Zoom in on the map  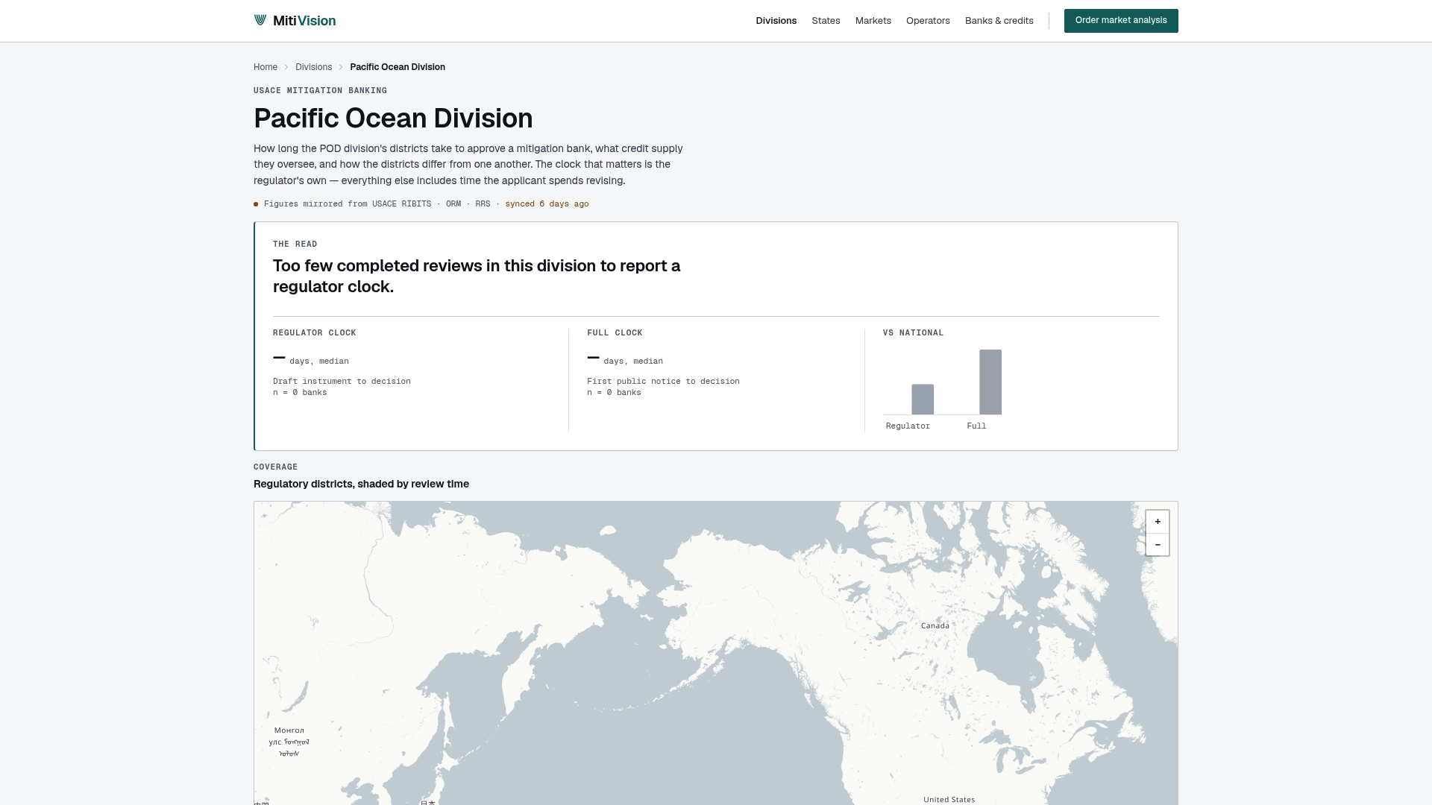click(x=1158, y=522)
